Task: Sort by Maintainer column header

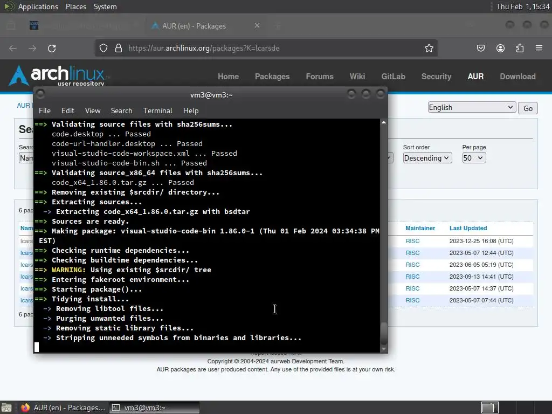Action: [x=420, y=228]
